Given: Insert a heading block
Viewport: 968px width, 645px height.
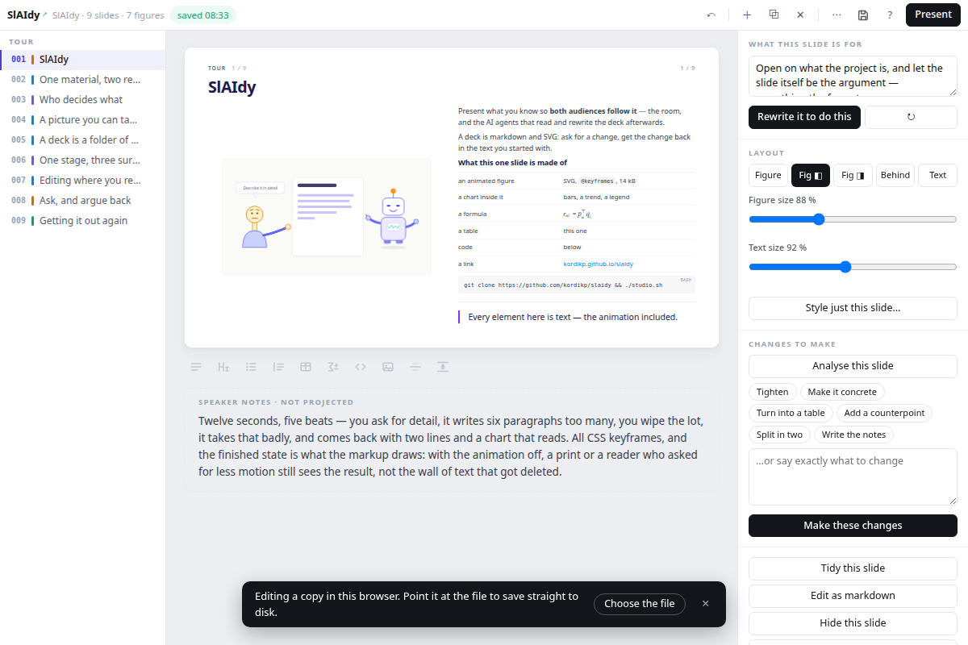Looking at the screenshot, I should [x=223, y=367].
